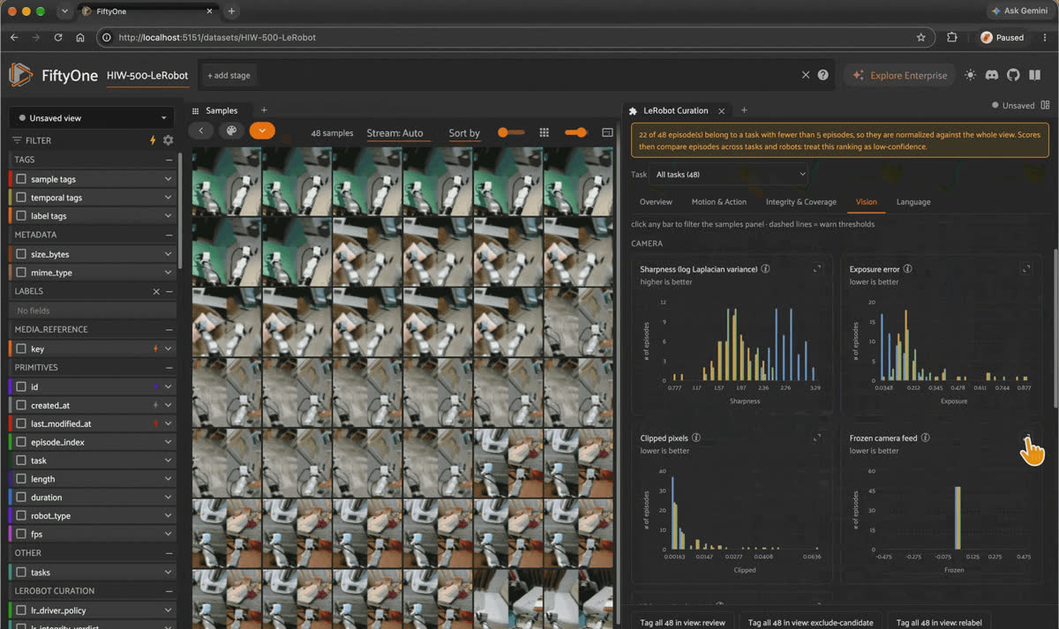The height and width of the screenshot is (629, 1059).
Task: Switch to the Overview tab
Action: point(656,202)
